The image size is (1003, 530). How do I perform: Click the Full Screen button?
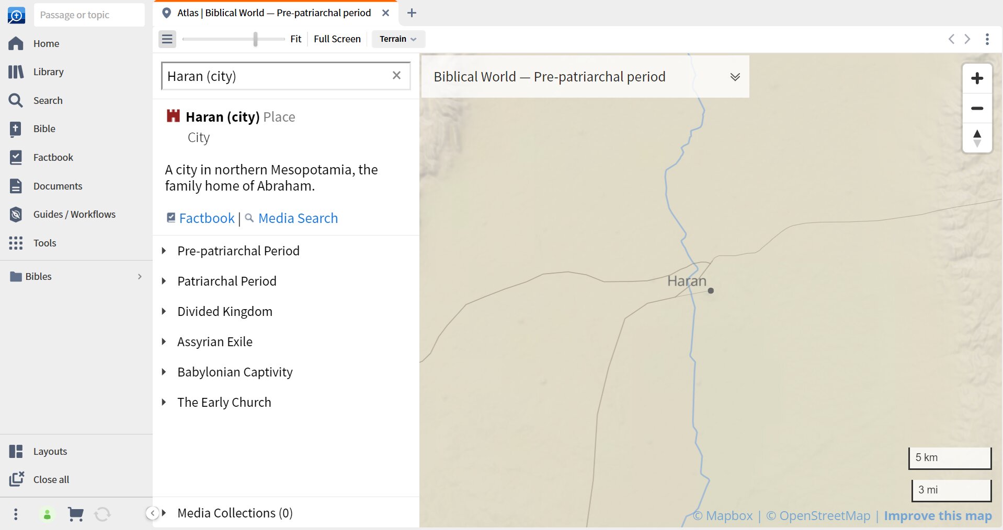click(x=337, y=39)
